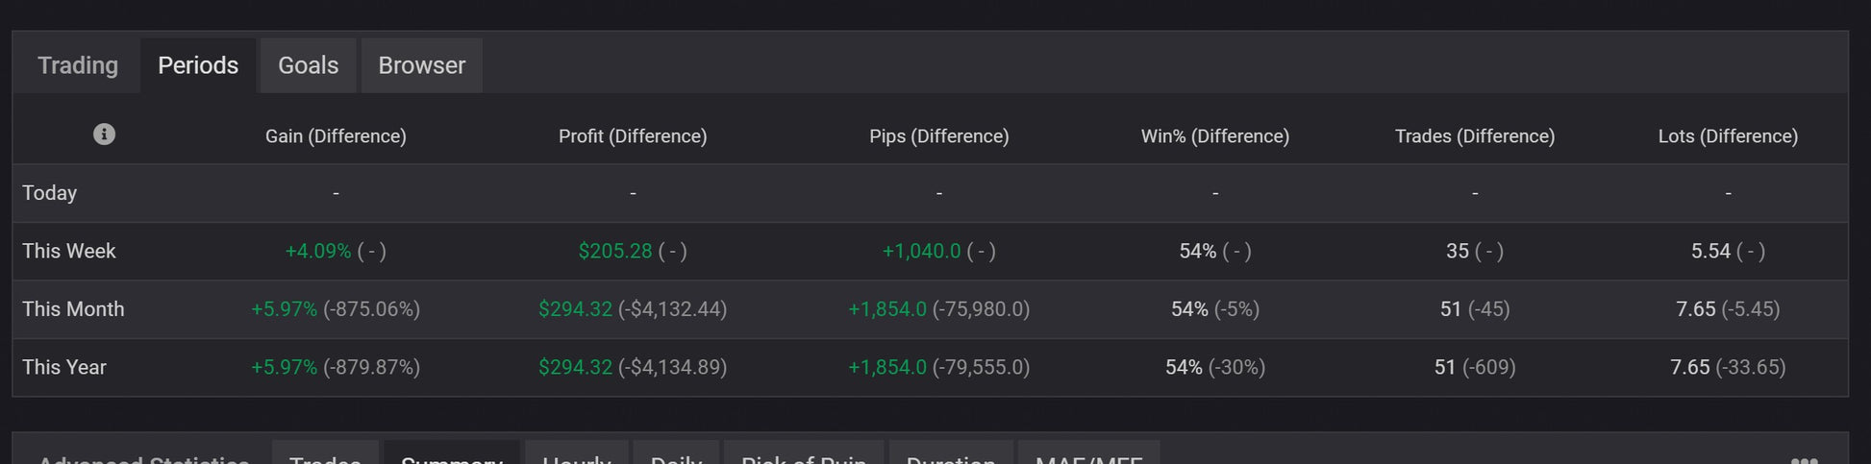The image size is (1871, 464).
Task: Switch to the Duration tab
Action: click(x=951, y=457)
